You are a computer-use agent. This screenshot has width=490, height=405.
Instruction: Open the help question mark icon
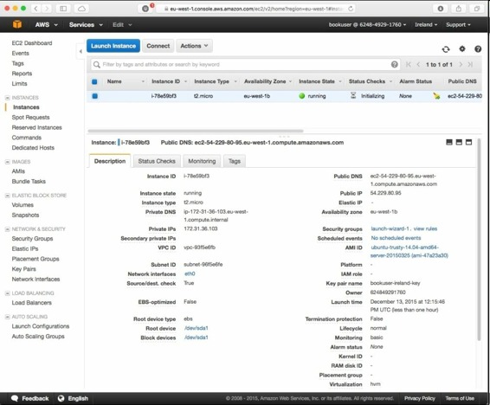(478, 49)
